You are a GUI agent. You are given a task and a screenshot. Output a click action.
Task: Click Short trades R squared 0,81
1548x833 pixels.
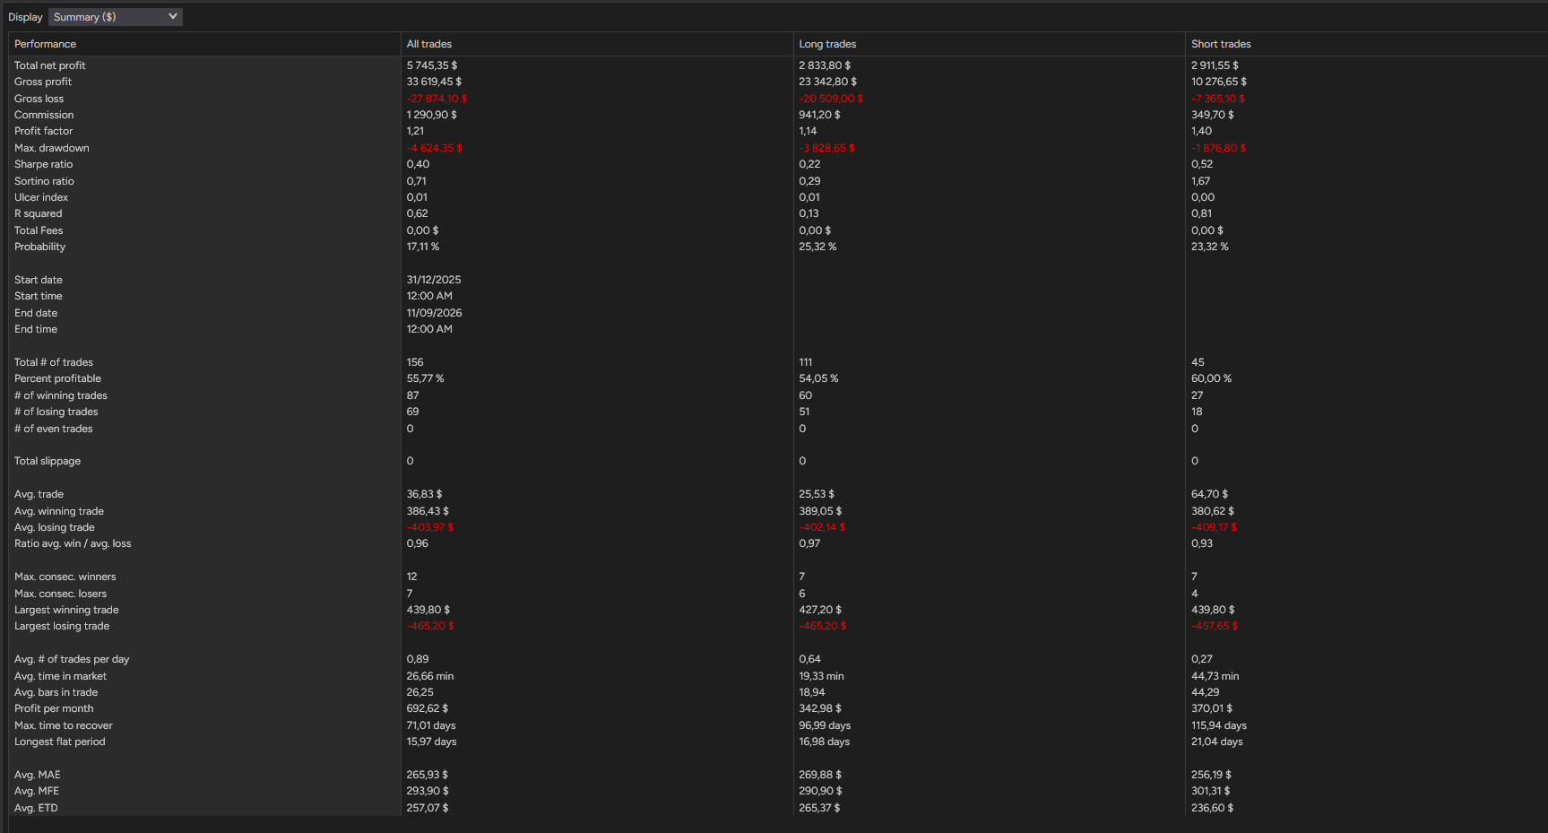[1201, 213]
